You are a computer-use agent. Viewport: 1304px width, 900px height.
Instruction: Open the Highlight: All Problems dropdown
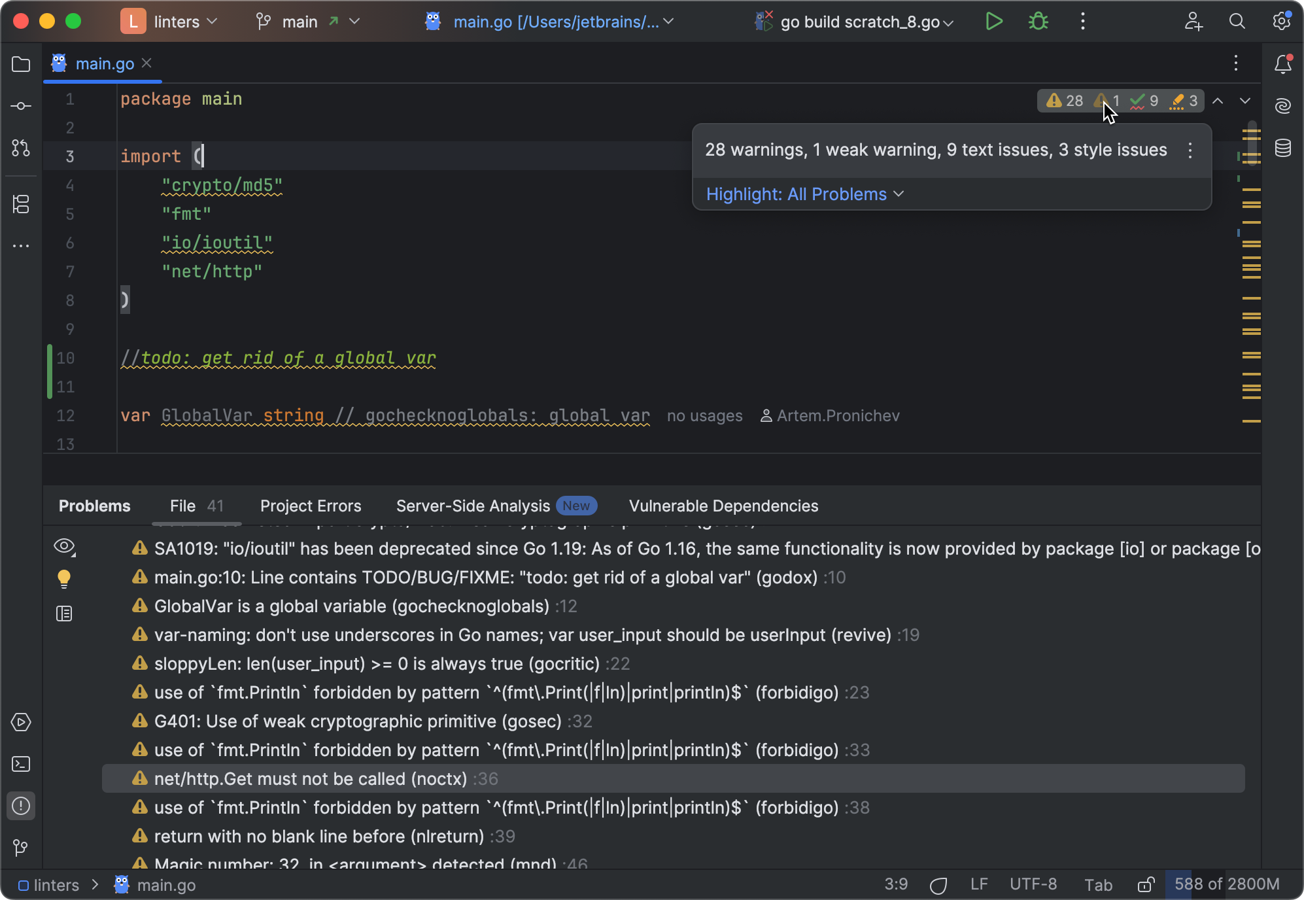tap(804, 194)
